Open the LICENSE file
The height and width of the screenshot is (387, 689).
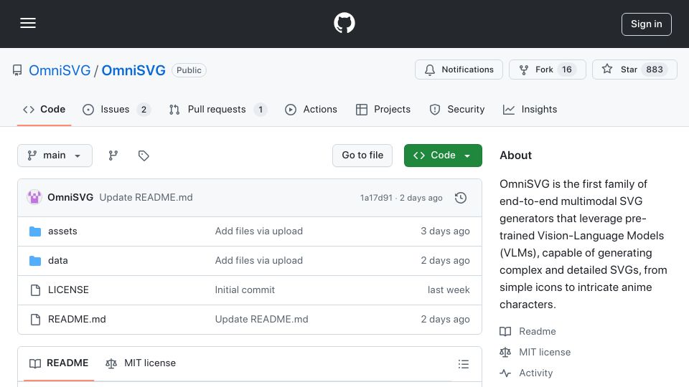tap(68, 290)
